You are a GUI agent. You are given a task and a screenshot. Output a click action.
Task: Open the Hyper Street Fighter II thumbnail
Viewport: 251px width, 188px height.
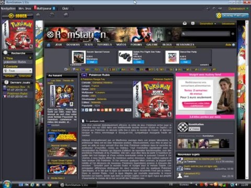pos(62,170)
